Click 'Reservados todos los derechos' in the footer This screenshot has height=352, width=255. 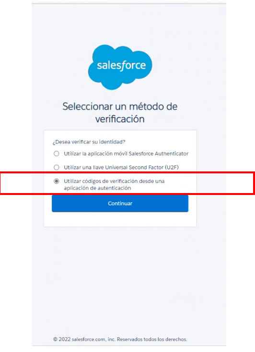(x=152, y=339)
